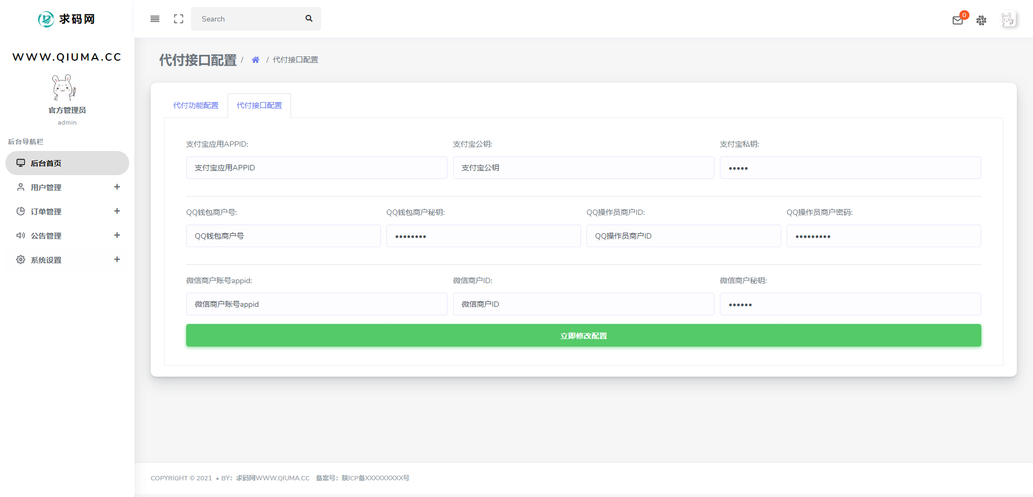Focus the QQ操作员商户ID input field
The image size is (1033, 497).
[684, 236]
